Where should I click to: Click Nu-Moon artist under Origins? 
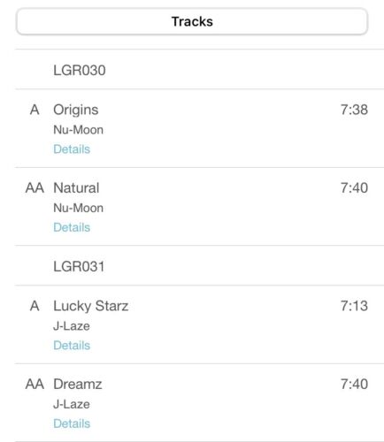(x=78, y=130)
